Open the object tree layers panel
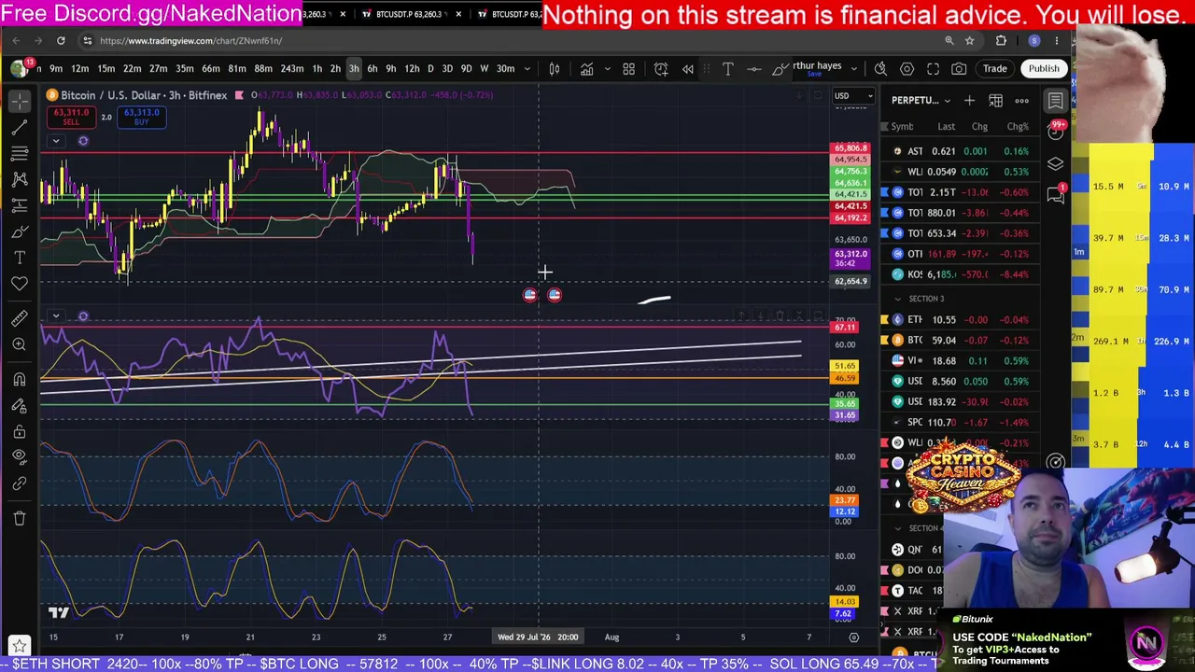The image size is (1195, 672). pos(1055,163)
